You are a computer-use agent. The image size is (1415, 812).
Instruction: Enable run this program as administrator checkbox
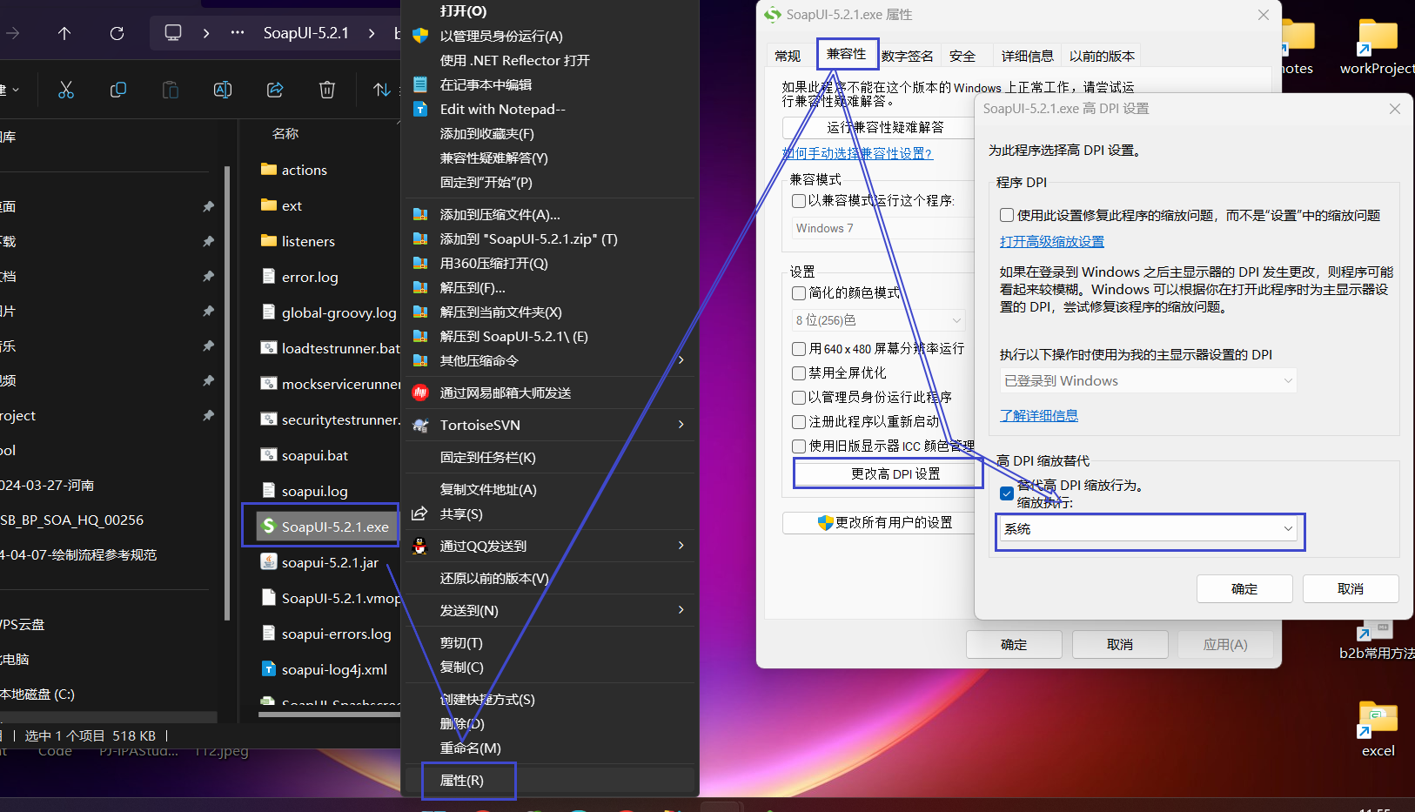tap(799, 398)
